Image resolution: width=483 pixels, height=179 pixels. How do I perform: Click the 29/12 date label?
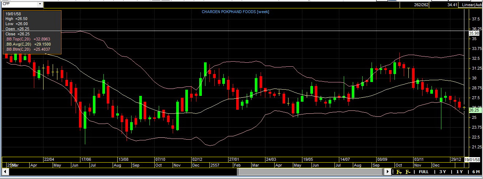tap(456, 159)
